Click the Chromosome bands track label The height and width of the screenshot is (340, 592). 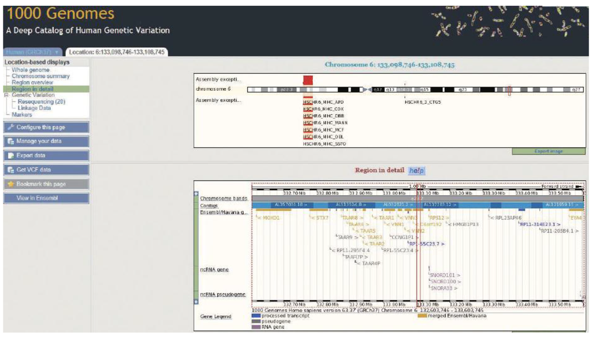[x=223, y=199]
